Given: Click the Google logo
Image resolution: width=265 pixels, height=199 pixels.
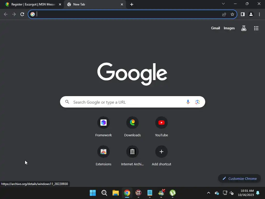Looking at the screenshot, I should point(132,74).
